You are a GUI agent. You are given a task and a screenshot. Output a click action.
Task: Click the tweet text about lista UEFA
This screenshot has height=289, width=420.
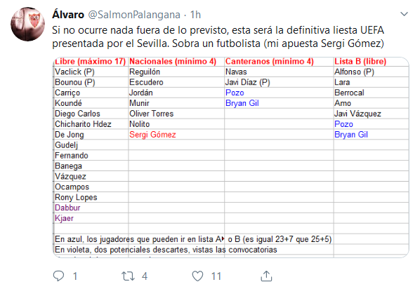tap(218, 36)
